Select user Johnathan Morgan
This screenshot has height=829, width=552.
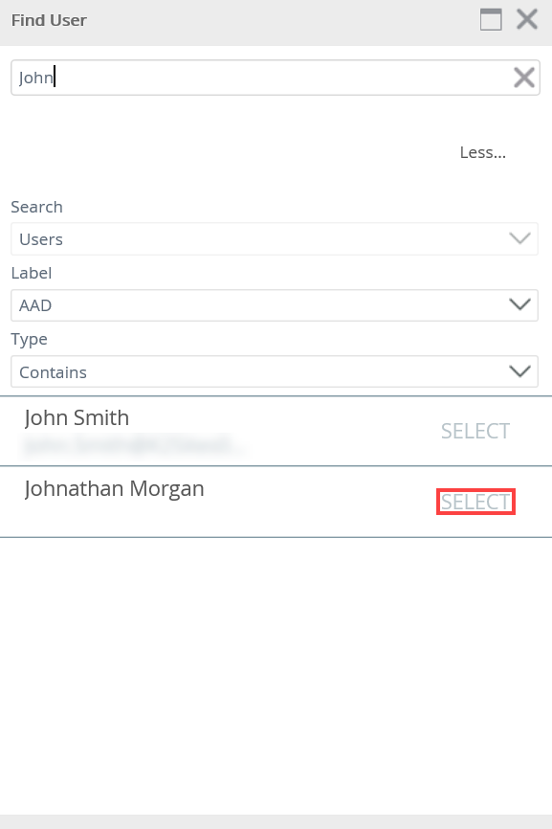coord(475,502)
